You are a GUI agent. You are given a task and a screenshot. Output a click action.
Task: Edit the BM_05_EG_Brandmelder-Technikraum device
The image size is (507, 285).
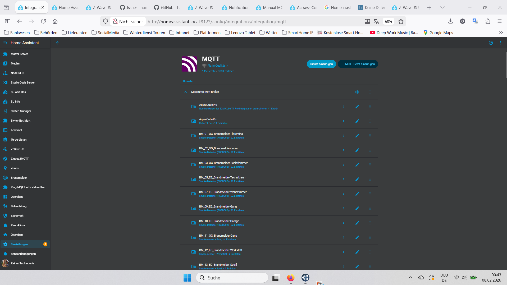[x=357, y=179]
